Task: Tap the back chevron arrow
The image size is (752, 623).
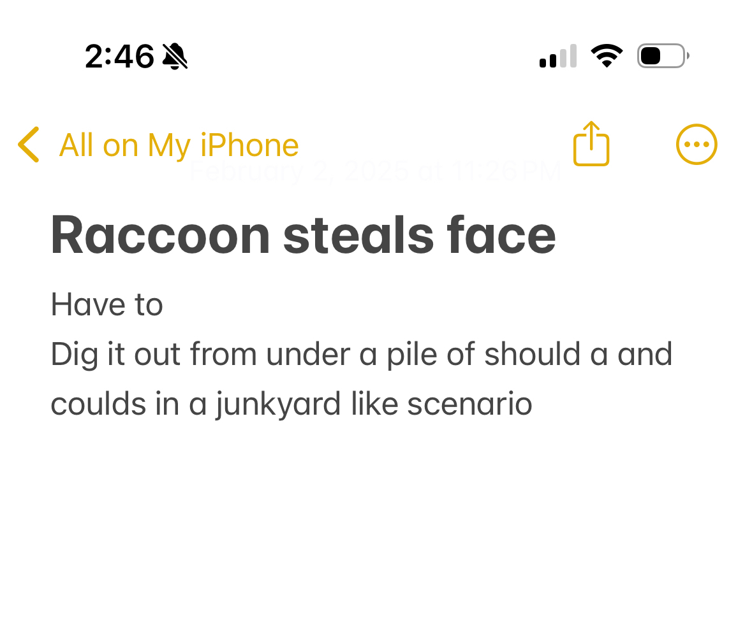Action: 29,145
